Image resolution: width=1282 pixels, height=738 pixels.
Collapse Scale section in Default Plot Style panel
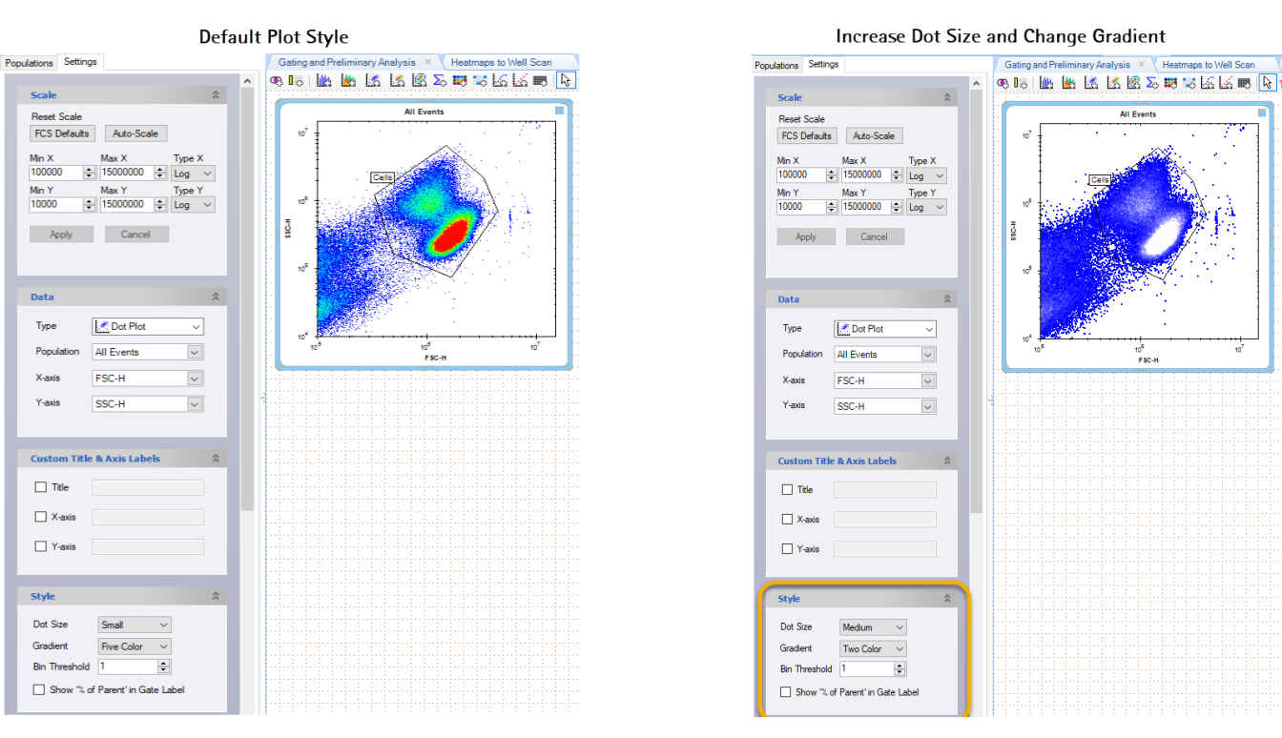216,95
